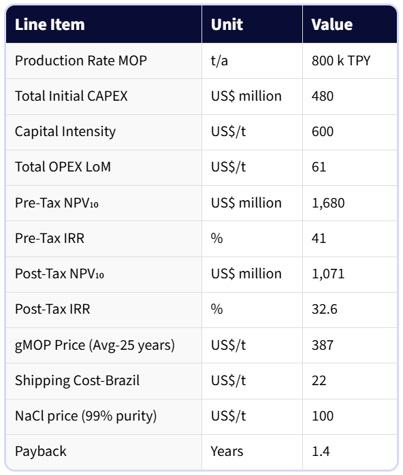
Task: Click the Capital Intensity row label
Action: (65, 132)
